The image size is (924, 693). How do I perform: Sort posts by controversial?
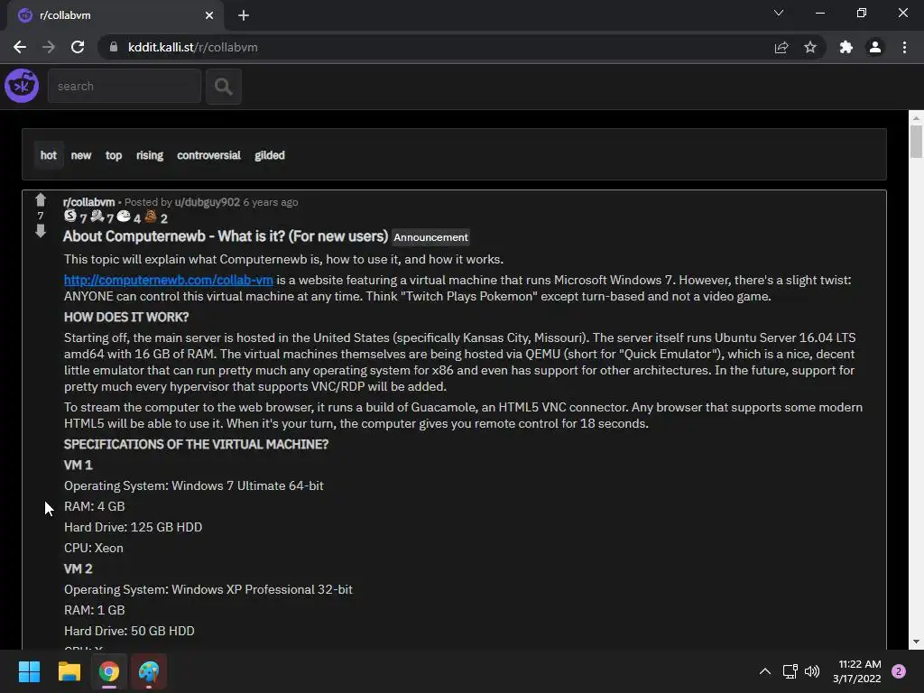208,155
